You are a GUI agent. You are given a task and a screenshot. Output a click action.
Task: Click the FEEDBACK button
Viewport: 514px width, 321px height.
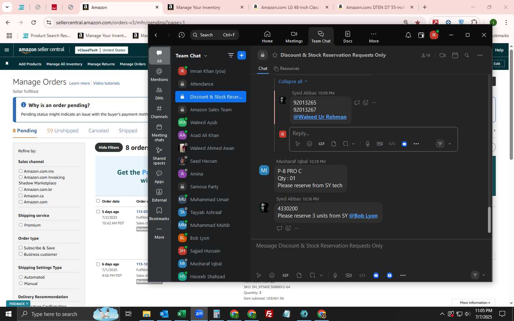(19, 304)
